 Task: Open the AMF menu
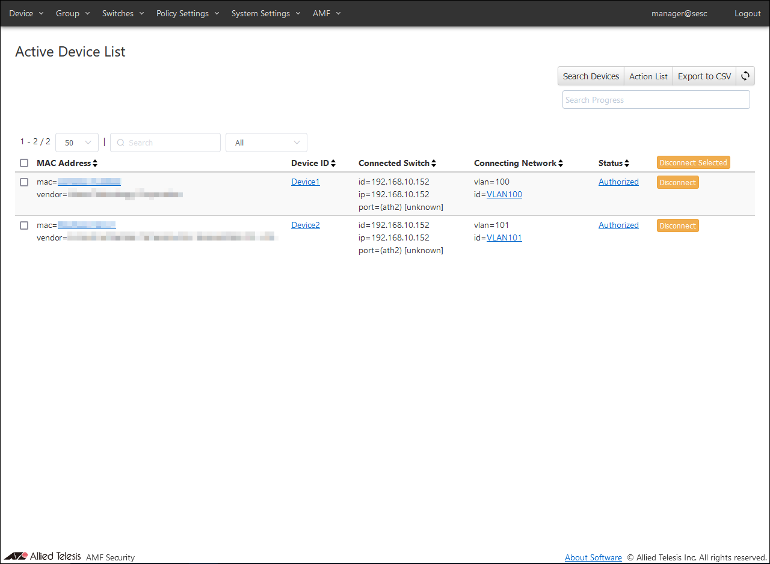[327, 13]
